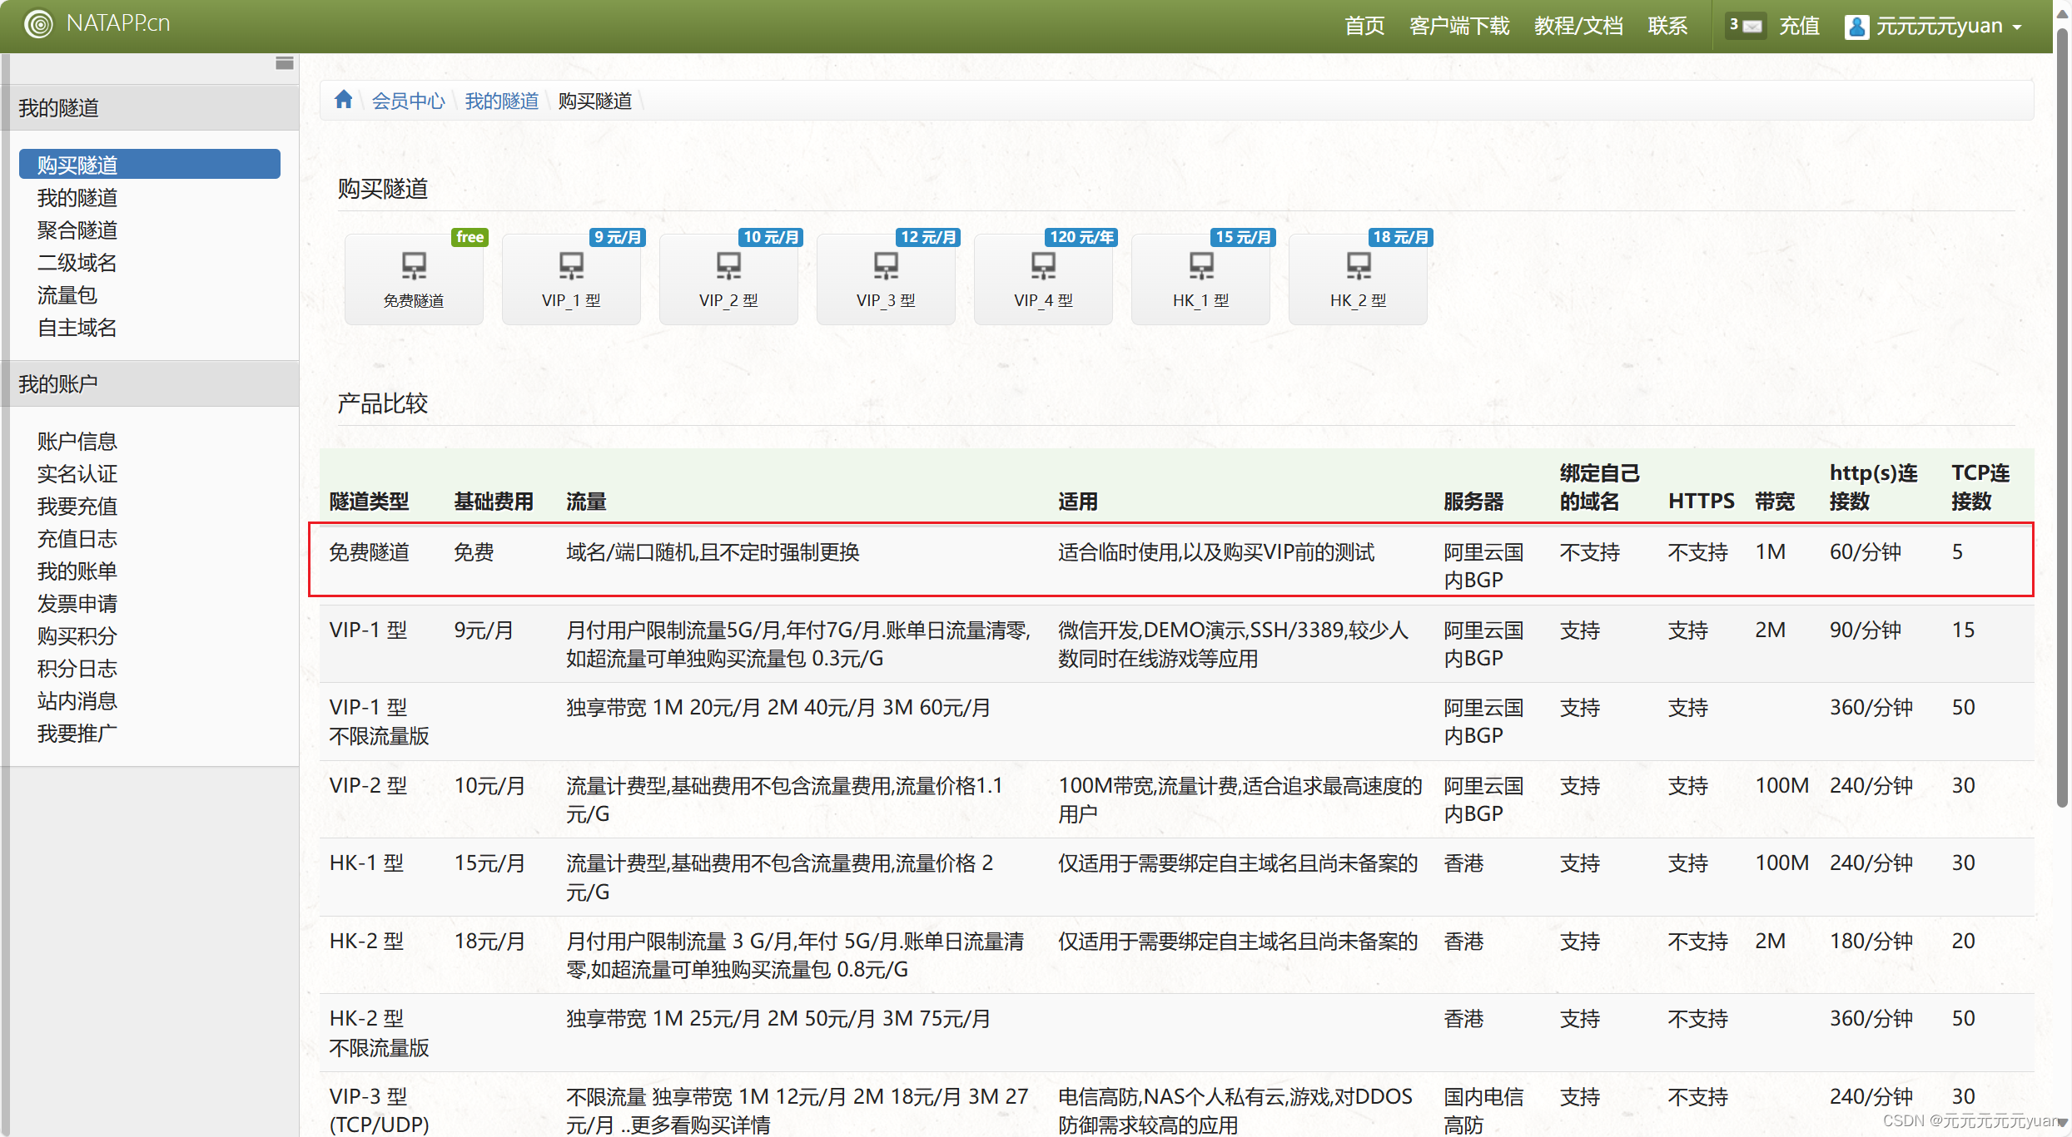Click the HTTPS column header
This screenshot has height=1137, width=2072.
[1702, 502]
